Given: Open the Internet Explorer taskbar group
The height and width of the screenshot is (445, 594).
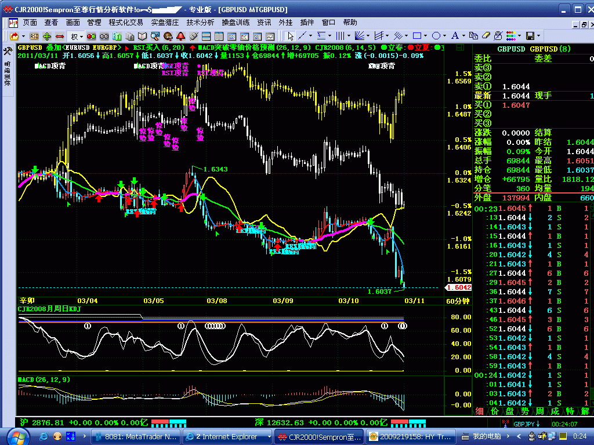Looking at the screenshot, I should tap(227, 437).
